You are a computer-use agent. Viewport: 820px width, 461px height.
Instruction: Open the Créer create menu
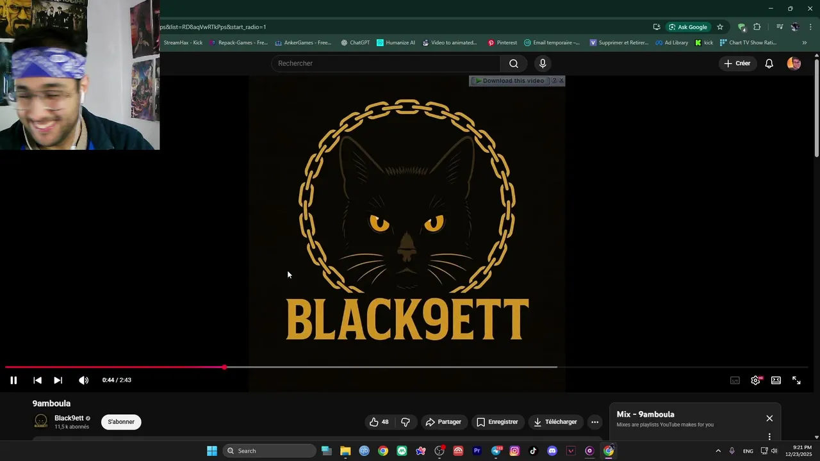coord(737,63)
